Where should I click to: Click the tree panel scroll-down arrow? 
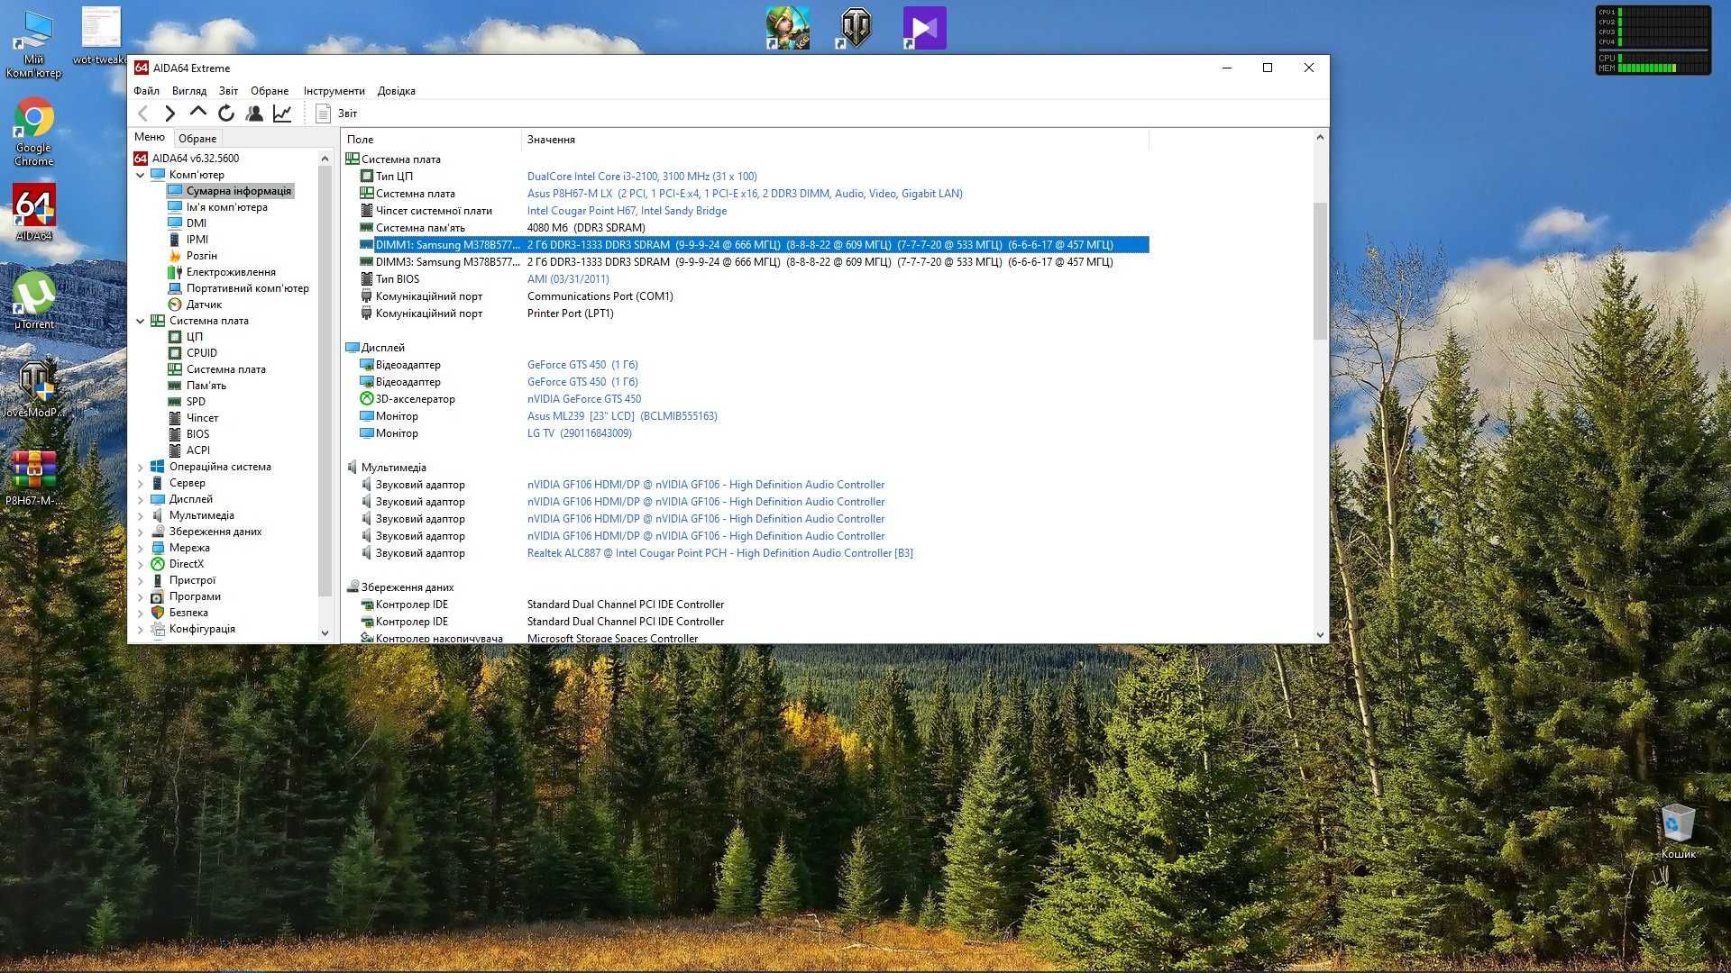(x=325, y=633)
